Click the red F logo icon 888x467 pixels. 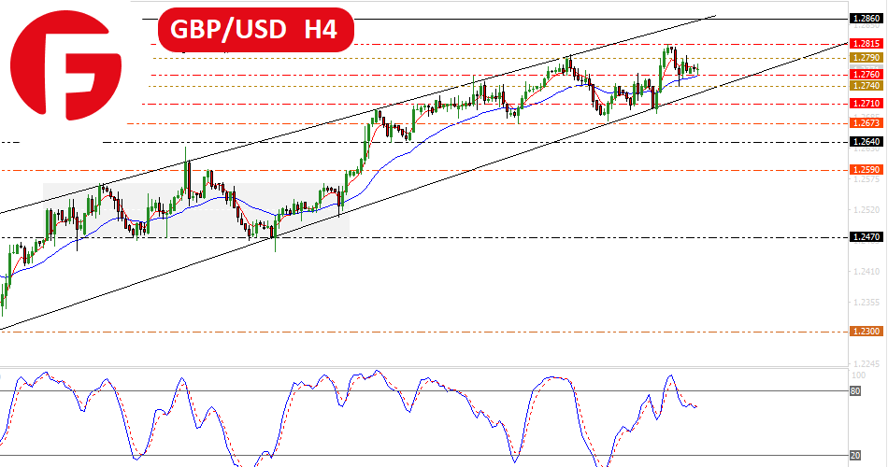point(65,65)
